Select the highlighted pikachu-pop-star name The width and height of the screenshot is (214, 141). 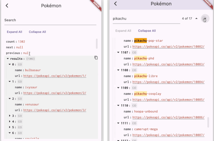pos(148,41)
